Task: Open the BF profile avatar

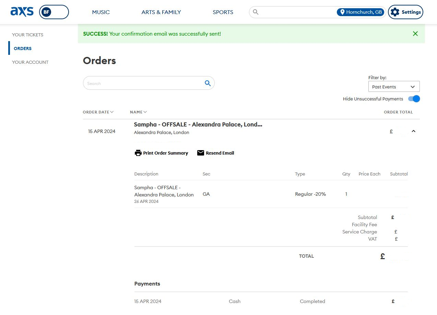Action: pyautogui.click(x=46, y=12)
